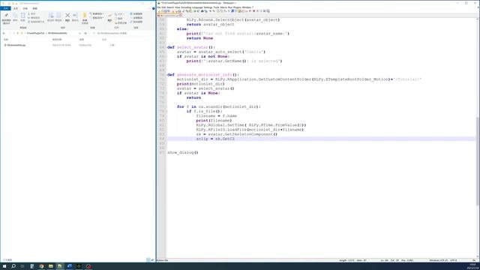The height and width of the screenshot is (270, 480).
Task: Sort by the Name column header
Action: (x=6, y=40)
